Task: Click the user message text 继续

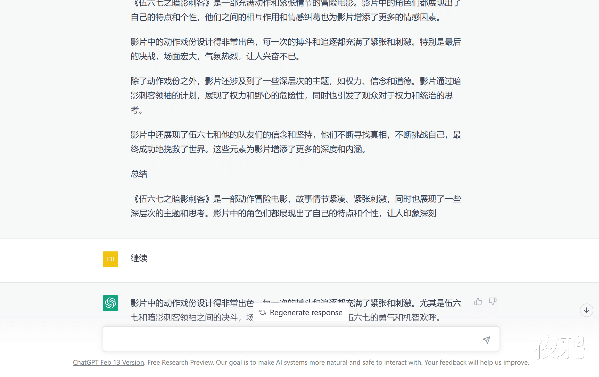Action: [x=139, y=258]
